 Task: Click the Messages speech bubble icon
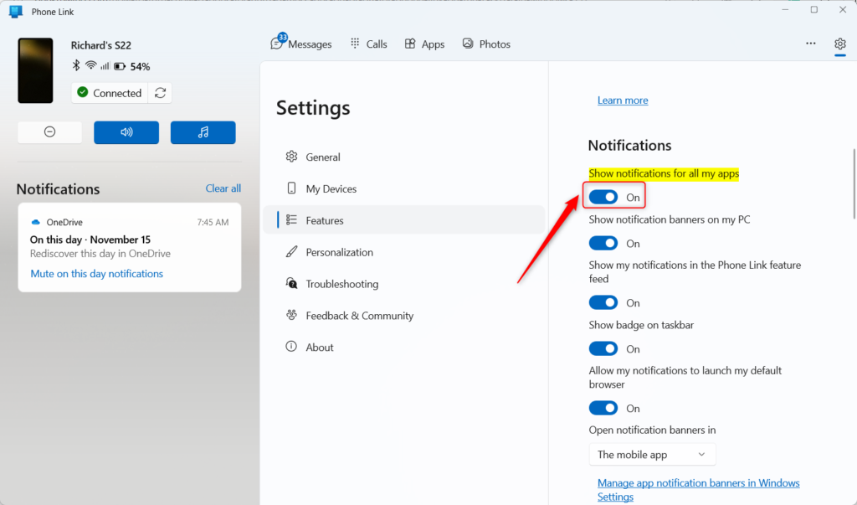[276, 44]
